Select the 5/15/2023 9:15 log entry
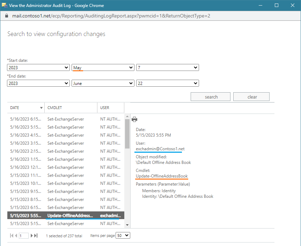Image resolution: width=301 pixels, height=246 pixels. [x=66, y=191]
